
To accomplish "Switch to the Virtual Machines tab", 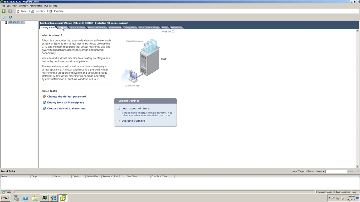I will [x=77, y=27].
